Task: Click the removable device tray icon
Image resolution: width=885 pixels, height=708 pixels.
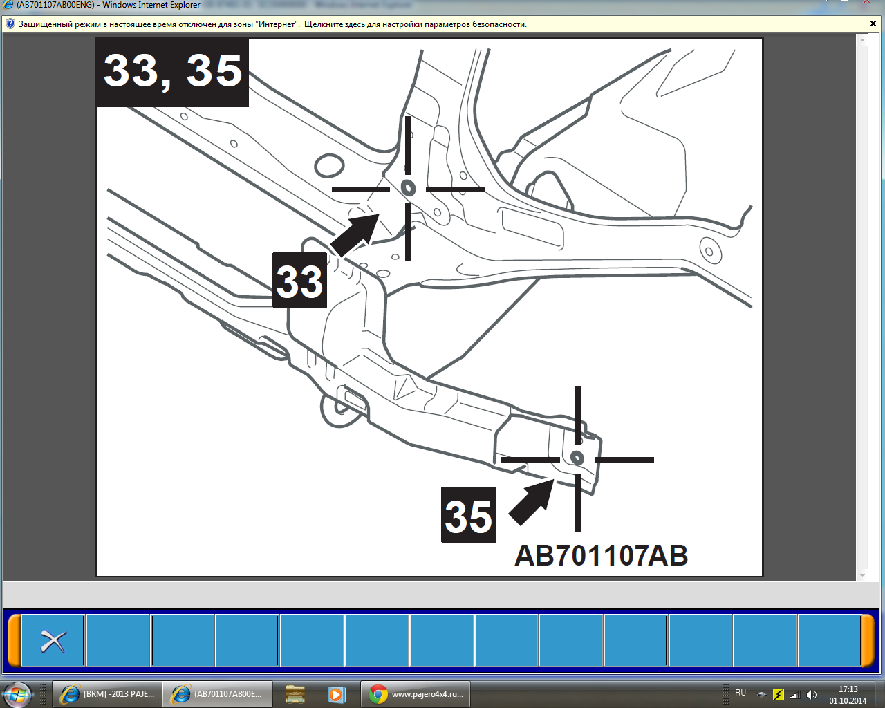Action: (762, 695)
